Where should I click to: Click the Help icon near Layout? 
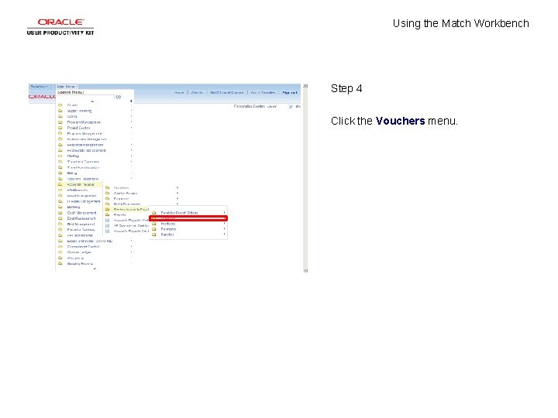(291, 106)
